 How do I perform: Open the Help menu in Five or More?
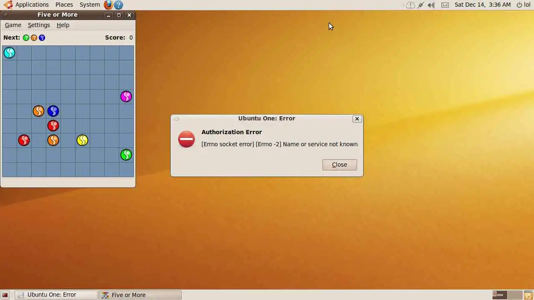(63, 25)
